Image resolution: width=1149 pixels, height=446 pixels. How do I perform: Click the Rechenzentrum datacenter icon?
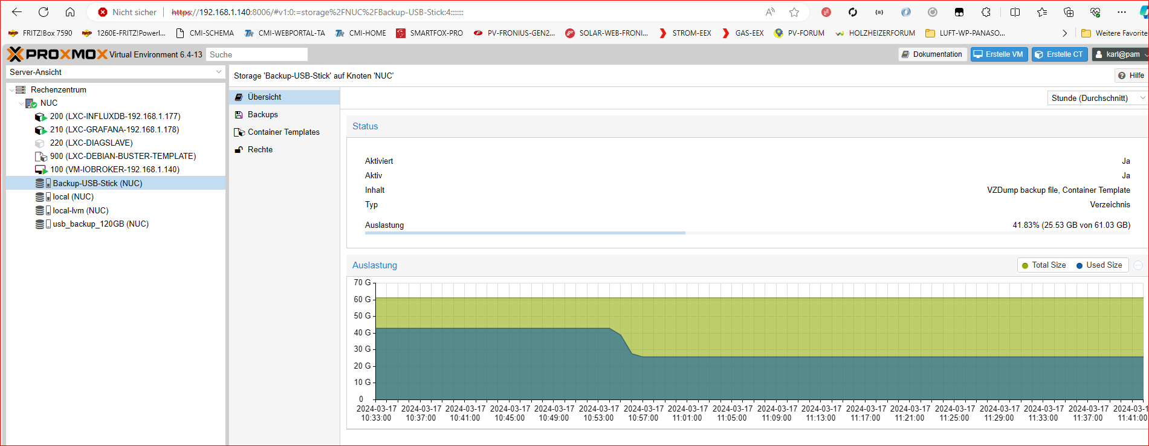pyautogui.click(x=21, y=89)
